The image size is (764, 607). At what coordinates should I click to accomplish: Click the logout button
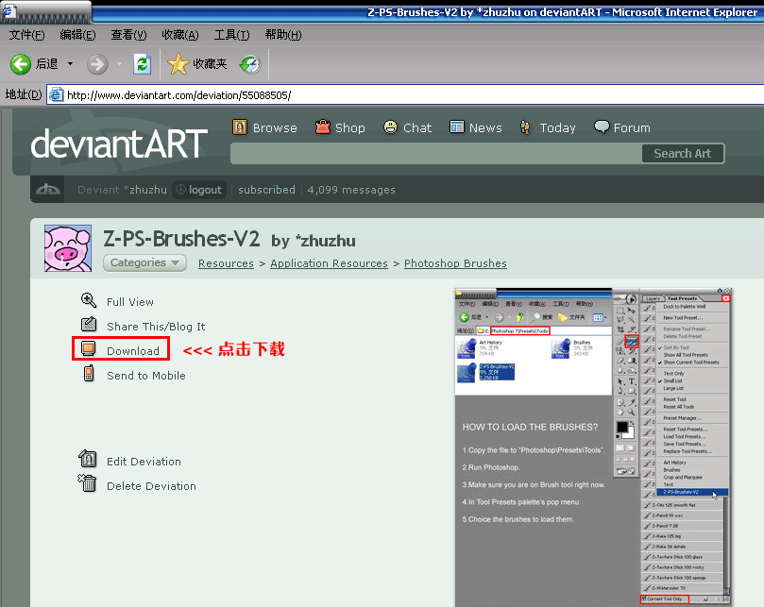coord(199,190)
